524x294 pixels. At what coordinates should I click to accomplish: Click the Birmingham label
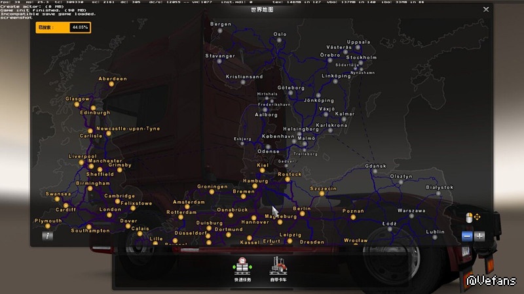click(x=93, y=184)
